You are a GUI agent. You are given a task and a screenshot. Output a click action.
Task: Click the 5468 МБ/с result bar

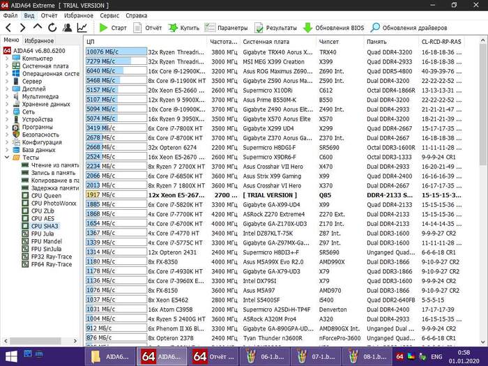[x=116, y=80]
